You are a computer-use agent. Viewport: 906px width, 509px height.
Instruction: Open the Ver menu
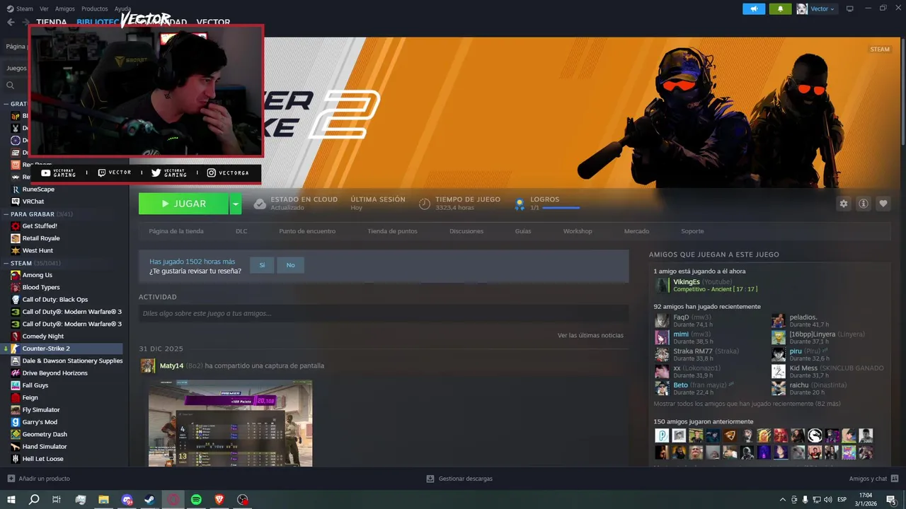[x=45, y=8]
